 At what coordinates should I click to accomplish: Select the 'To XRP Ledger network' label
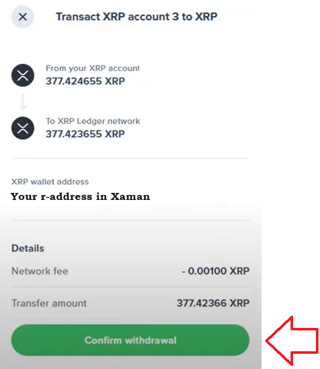93,121
